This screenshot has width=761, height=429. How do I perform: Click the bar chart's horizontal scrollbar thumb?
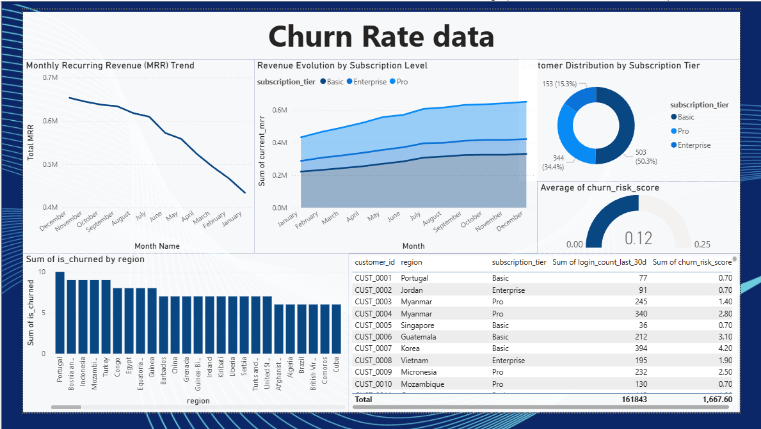[66, 407]
